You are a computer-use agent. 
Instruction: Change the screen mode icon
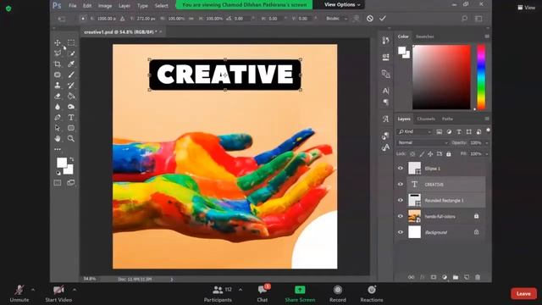click(71, 183)
